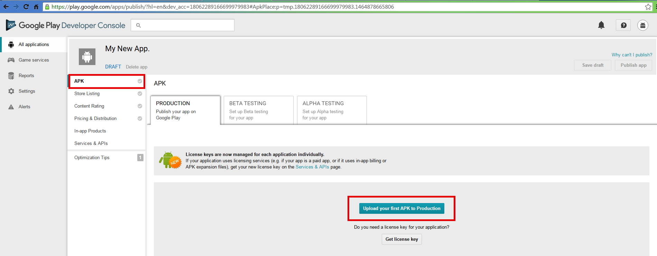Open the help question mark icon
Image resolution: width=657 pixels, height=256 pixels.
(x=623, y=25)
